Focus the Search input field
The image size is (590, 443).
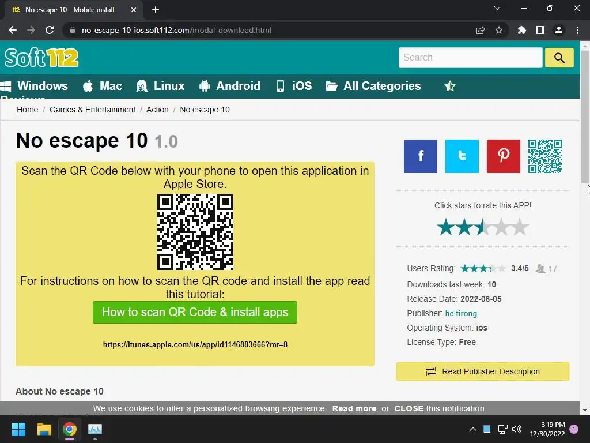tap(470, 58)
